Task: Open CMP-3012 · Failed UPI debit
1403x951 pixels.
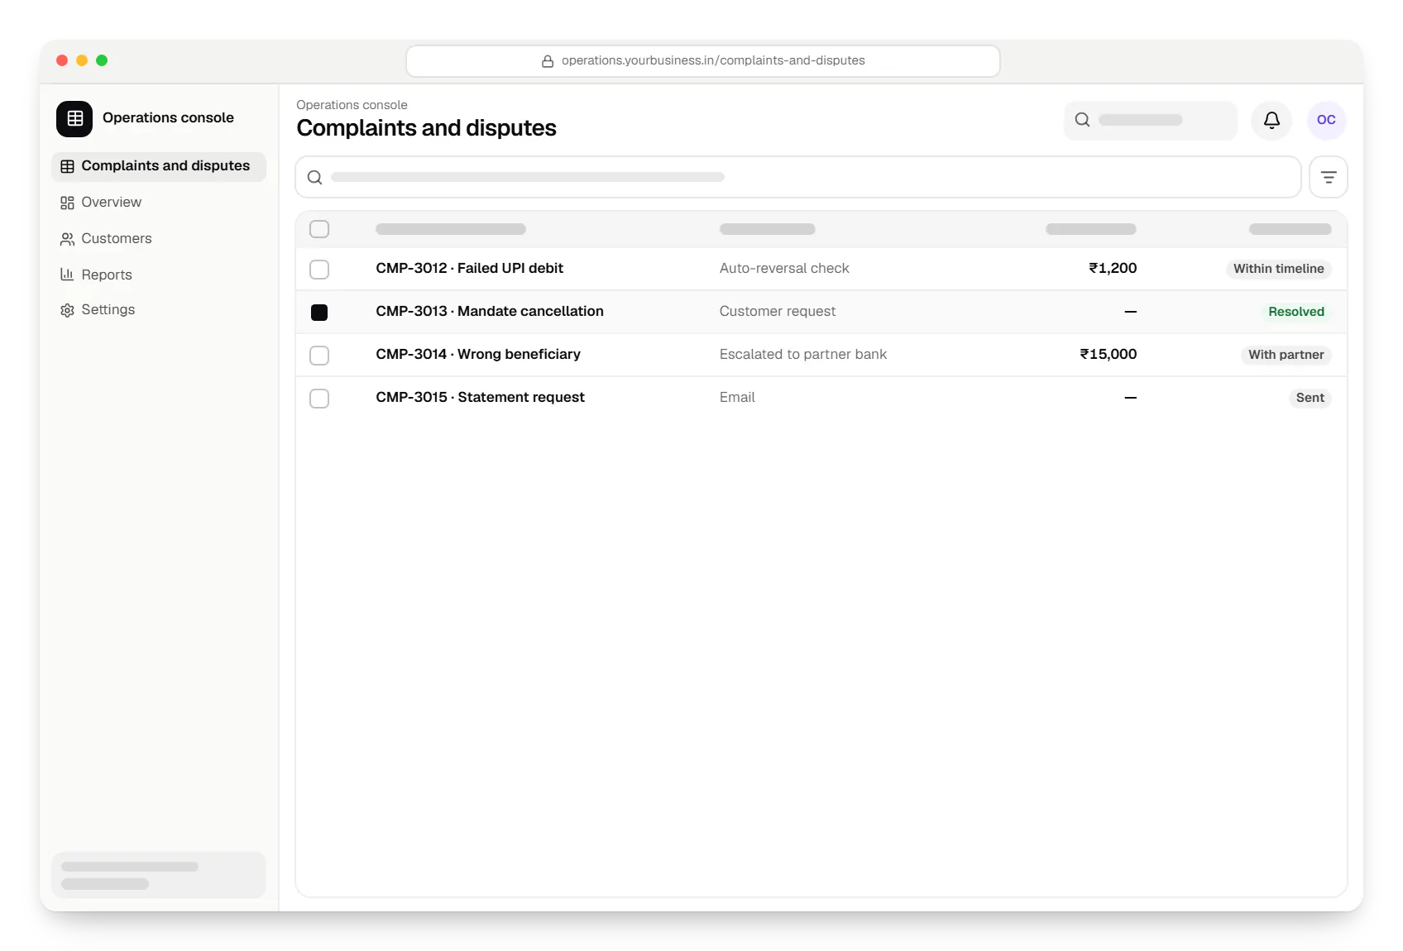Action: (469, 268)
